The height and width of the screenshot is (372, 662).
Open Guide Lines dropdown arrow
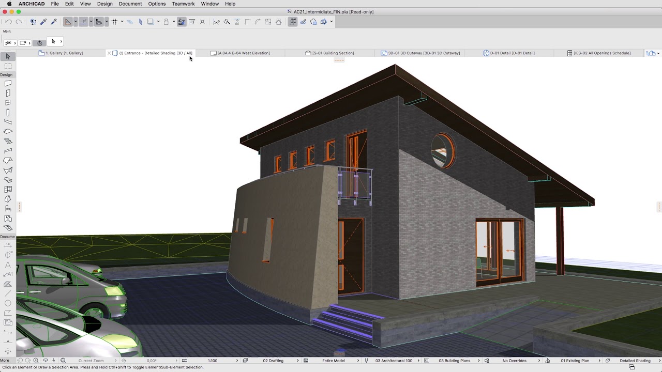click(x=76, y=22)
